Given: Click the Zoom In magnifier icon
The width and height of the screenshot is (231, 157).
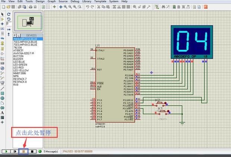Looking at the screenshot, I should pyautogui.click(x=66, y=7).
